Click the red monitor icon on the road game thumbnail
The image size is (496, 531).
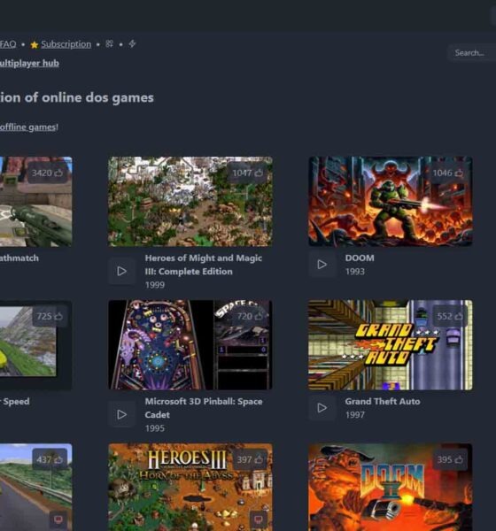(58, 519)
